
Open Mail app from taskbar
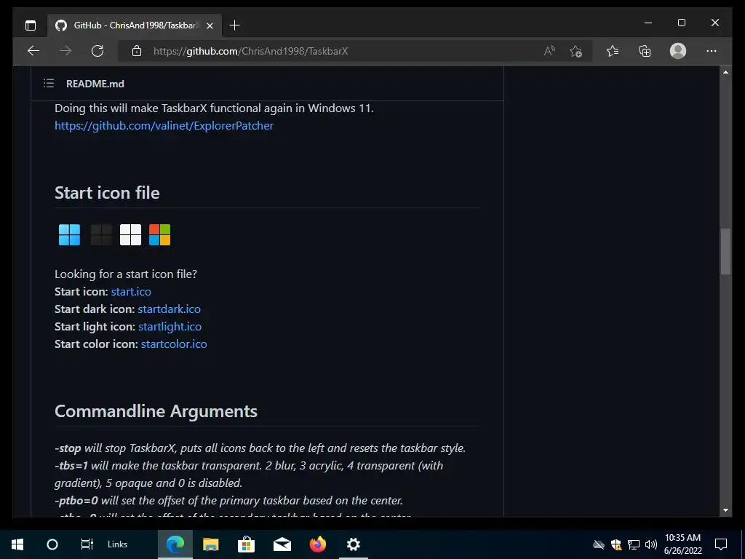pyautogui.click(x=282, y=544)
